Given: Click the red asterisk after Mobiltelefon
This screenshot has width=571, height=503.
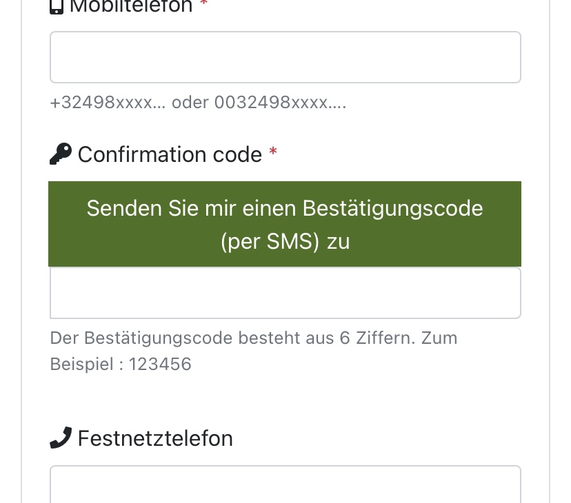Looking at the screenshot, I should (203, 5).
